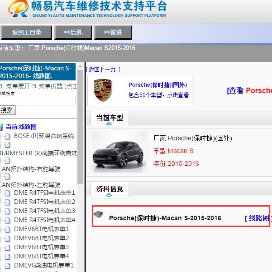The width and height of the screenshot is (272, 272).
Task: Select the 当前车型 tab
Action: (110, 119)
